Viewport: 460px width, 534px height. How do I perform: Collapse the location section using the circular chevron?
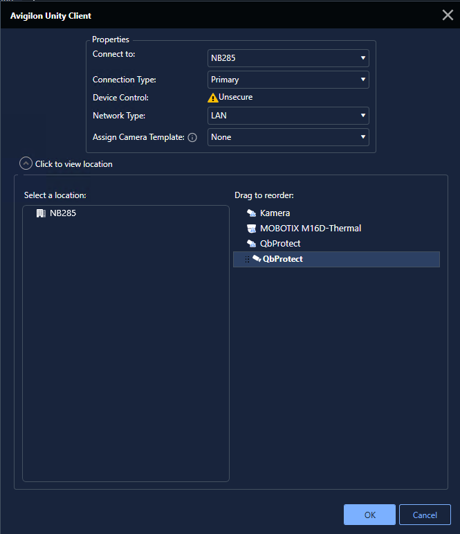(x=26, y=164)
